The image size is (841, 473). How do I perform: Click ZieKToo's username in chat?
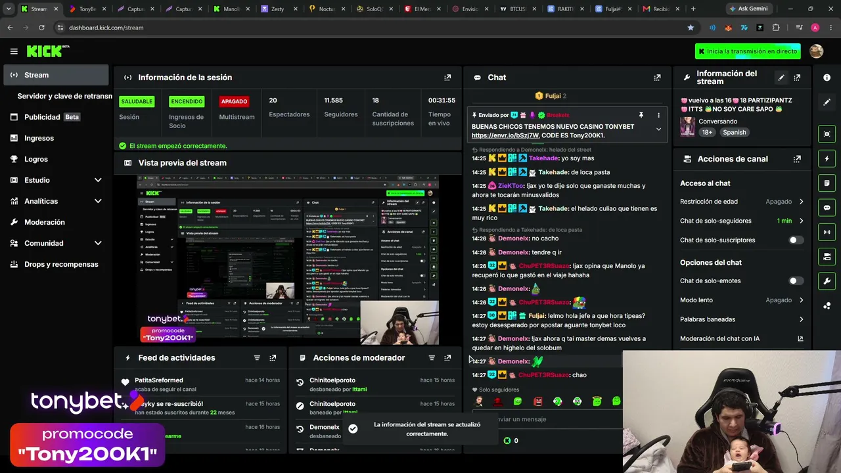511,186
